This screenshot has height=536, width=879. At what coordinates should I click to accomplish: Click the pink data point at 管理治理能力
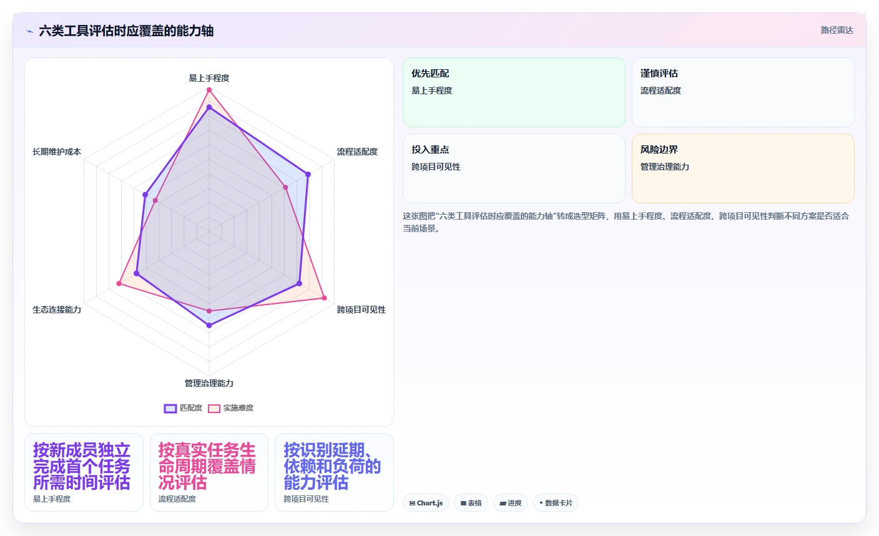pos(209,311)
